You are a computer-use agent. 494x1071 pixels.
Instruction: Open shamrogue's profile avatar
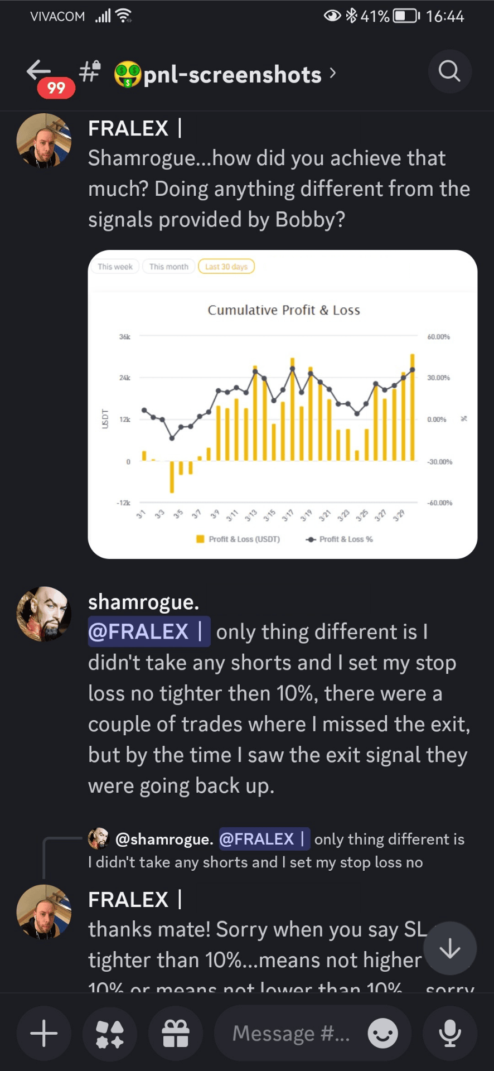(44, 614)
